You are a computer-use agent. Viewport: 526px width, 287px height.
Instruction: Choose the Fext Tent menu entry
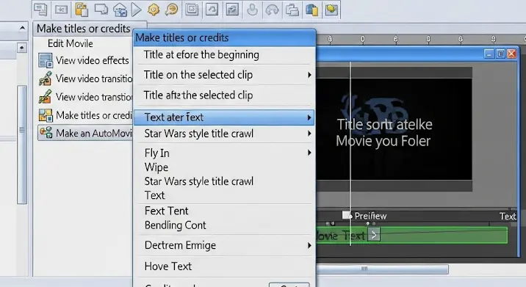tap(224, 211)
